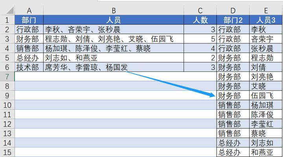Screen dimensions: 283x157
Task: Select cell E12 containing 李莹红
Action: click(x=266, y=124)
